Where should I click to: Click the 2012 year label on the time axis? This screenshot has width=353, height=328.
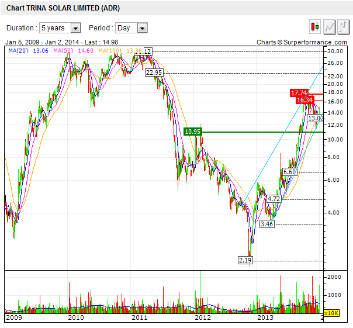click(x=203, y=317)
